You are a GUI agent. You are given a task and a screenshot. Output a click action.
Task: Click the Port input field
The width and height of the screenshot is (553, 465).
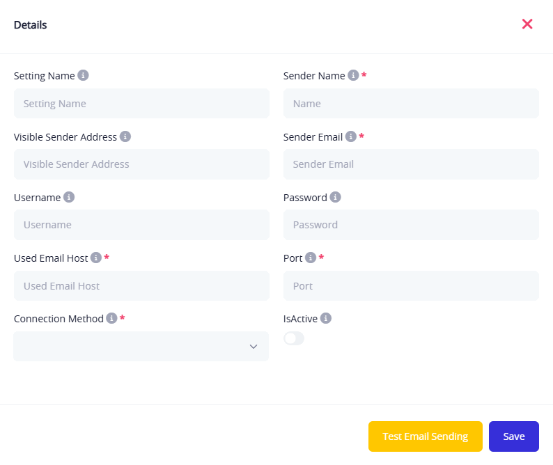click(411, 285)
